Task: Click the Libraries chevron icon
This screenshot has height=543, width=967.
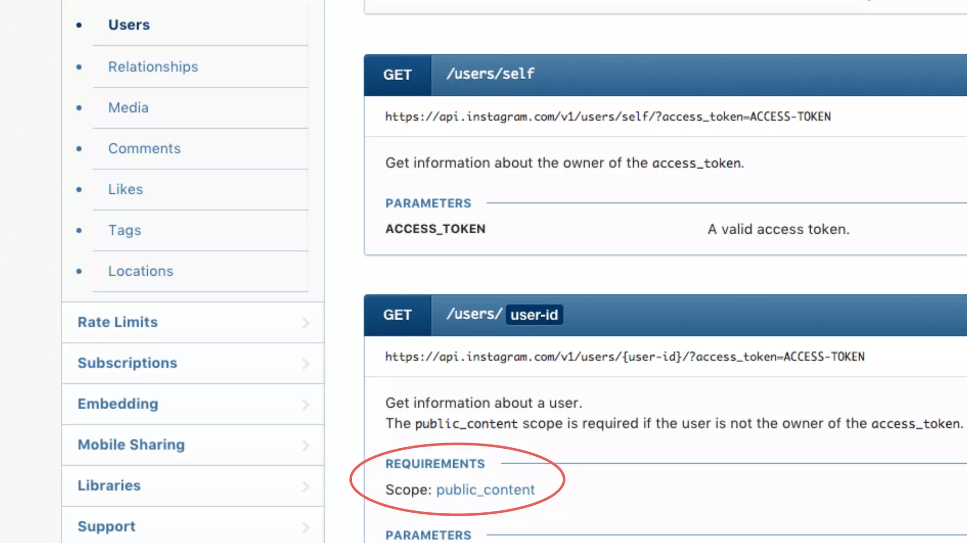Action: click(x=306, y=486)
